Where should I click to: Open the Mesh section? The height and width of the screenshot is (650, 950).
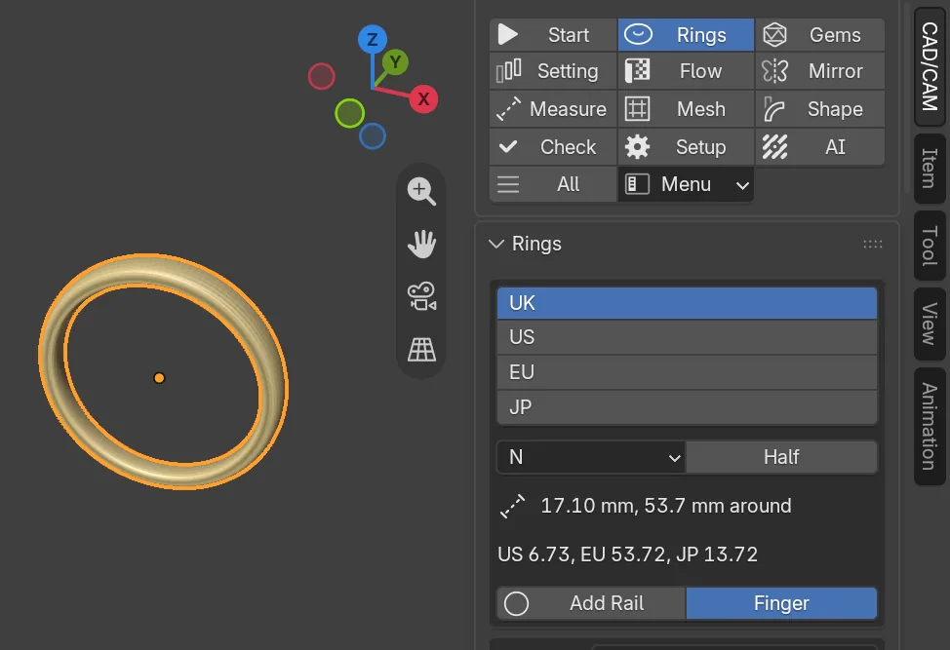click(x=686, y=109)
